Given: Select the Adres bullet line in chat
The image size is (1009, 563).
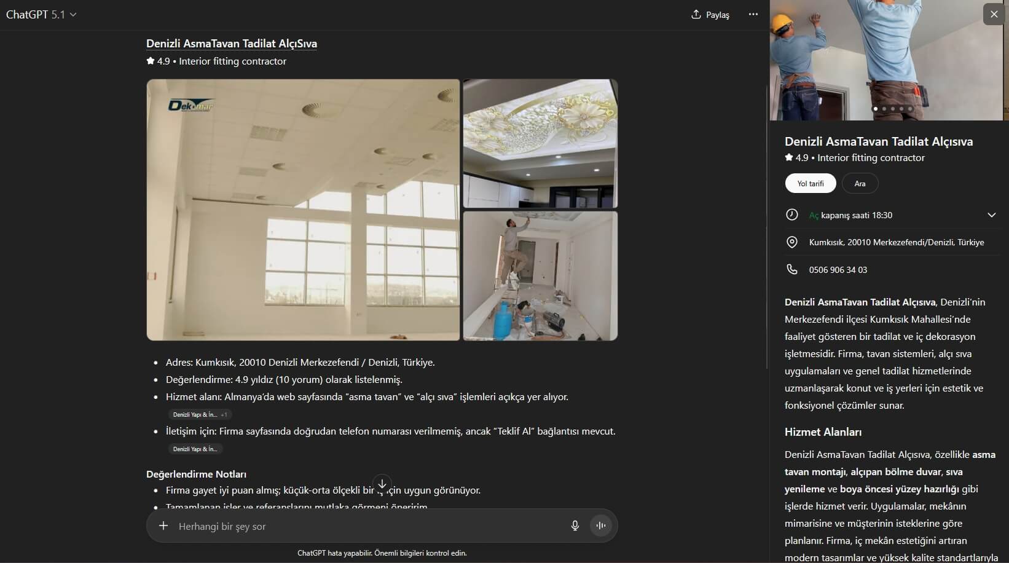Looking at the screenshot, I should tap(300, 363).
